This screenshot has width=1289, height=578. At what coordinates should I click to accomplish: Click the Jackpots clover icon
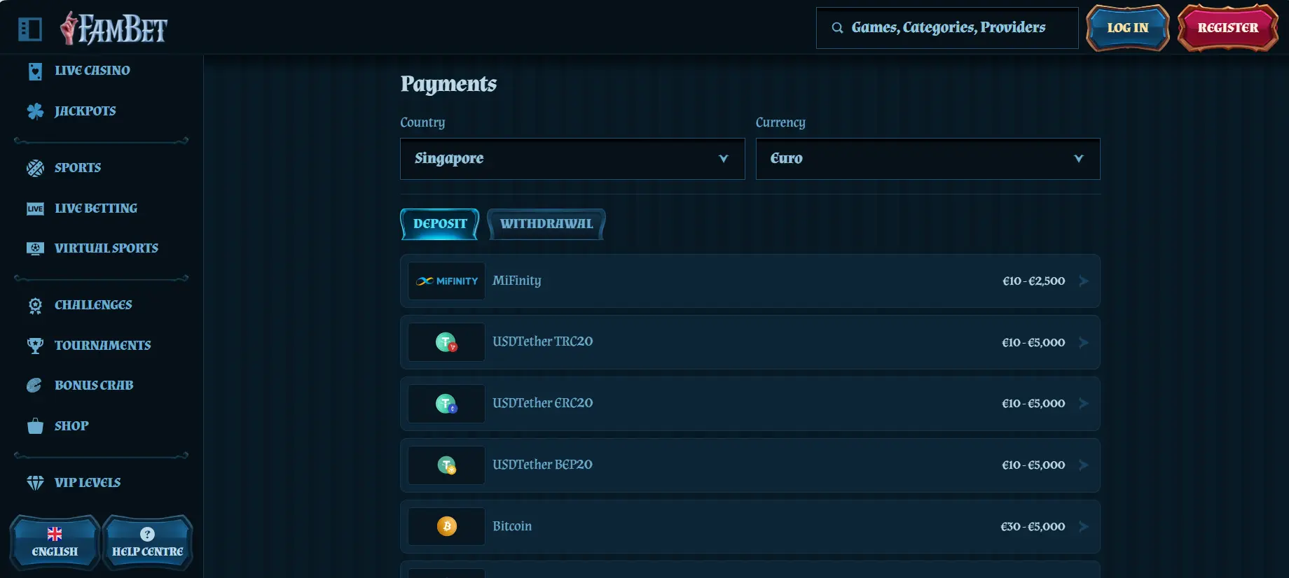35,111
